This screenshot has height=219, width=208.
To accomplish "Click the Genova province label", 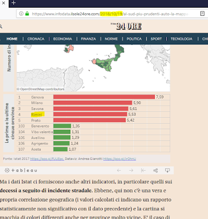I will (37, 97).
